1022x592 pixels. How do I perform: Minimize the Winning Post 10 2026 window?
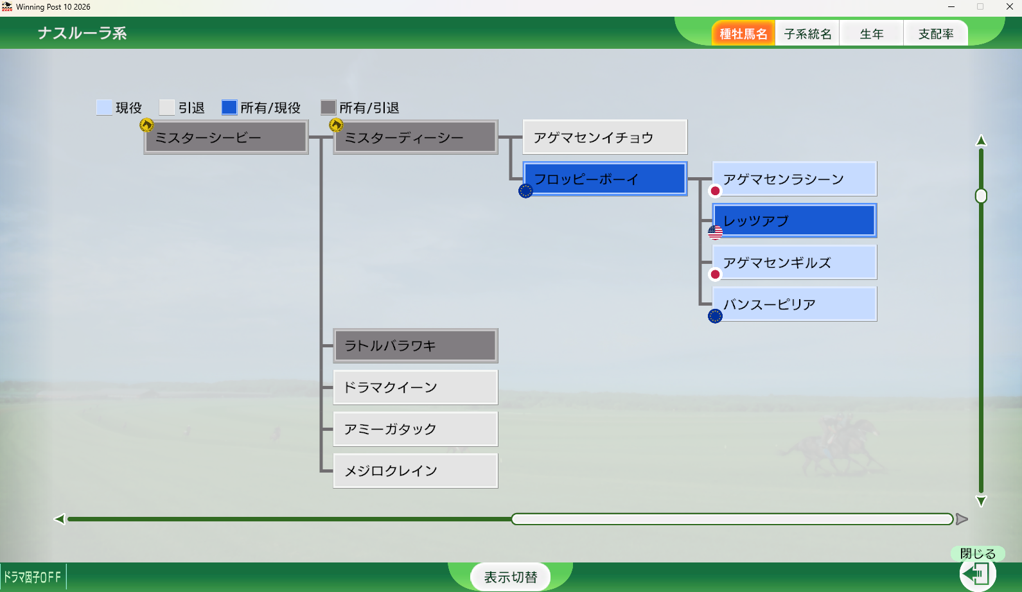click(x=951, y=7)
